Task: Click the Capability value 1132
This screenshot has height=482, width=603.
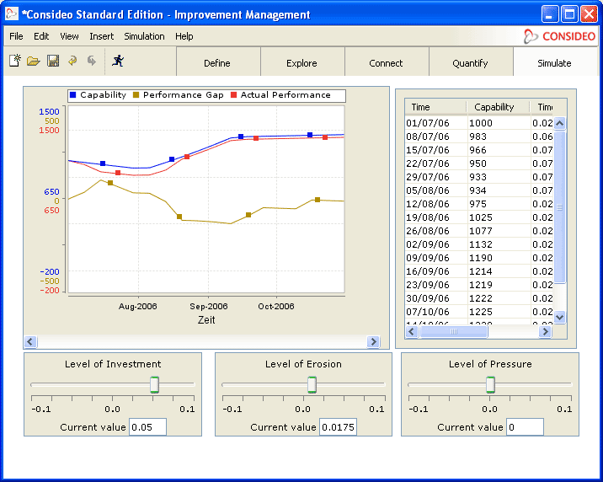Action: pyautogui.click(x=481, y=244)
